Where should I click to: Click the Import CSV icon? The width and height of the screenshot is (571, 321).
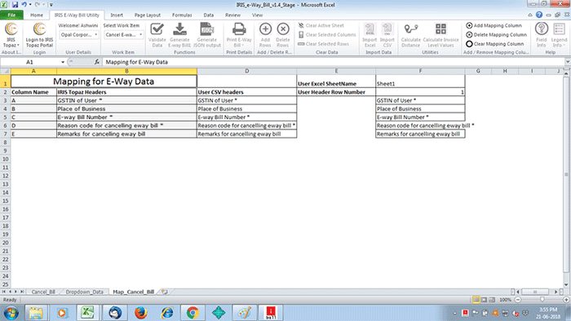(387, 35)
